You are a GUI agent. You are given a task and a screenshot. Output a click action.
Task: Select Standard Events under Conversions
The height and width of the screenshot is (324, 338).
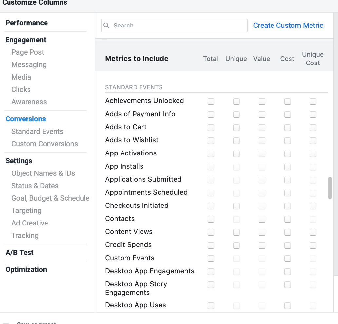pos(37,131)
